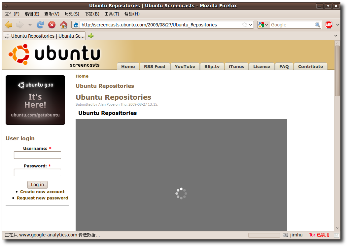Bookmark this page with the star icon
This screenshot has height=247, width=348.
pos(245,25)
